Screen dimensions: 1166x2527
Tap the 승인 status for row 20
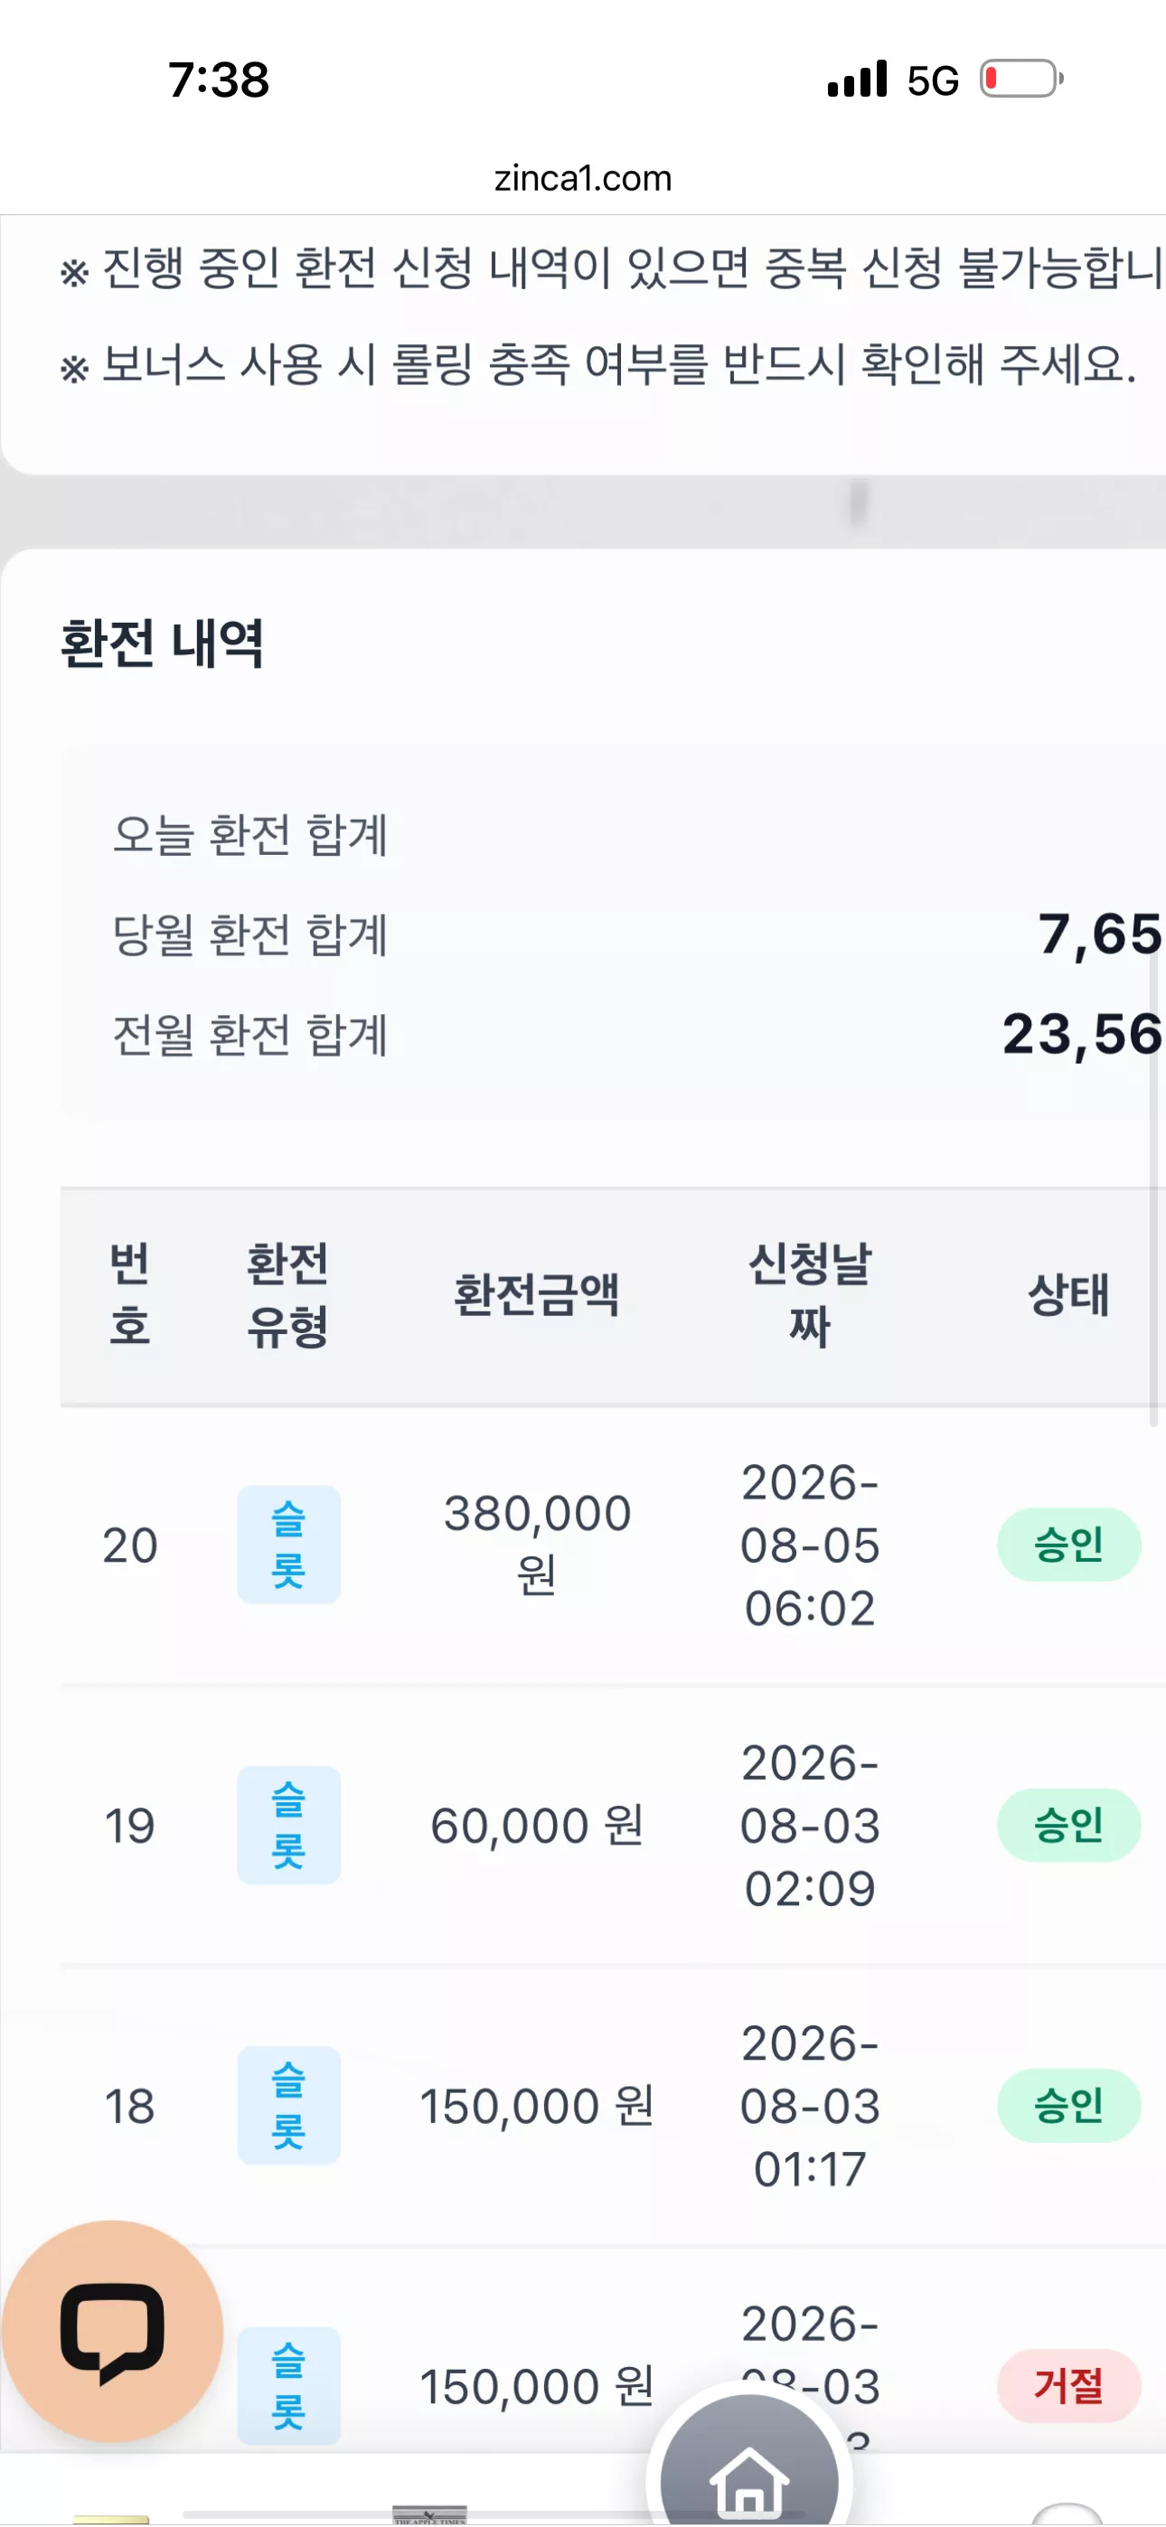pos(1068,1544)
